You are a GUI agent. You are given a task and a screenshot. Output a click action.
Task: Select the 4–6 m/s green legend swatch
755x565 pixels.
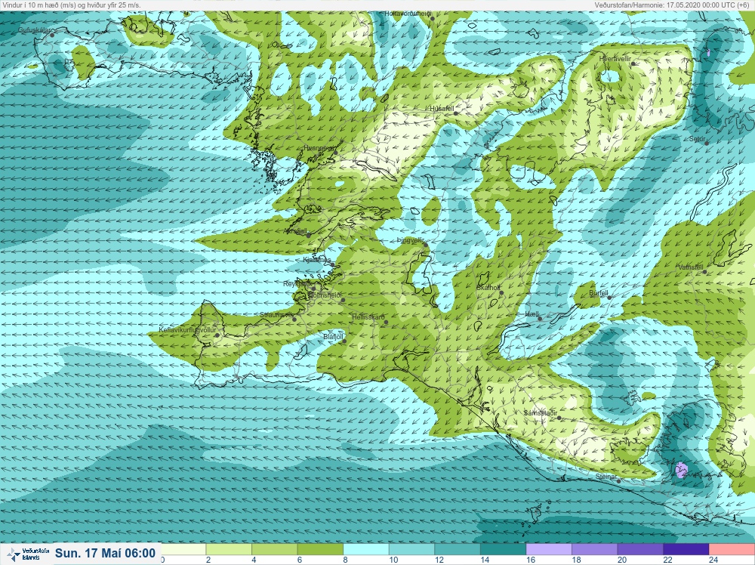pyautogui.click(x=275, y=549)
